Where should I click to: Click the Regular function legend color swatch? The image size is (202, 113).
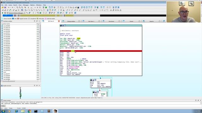(18, 19)
